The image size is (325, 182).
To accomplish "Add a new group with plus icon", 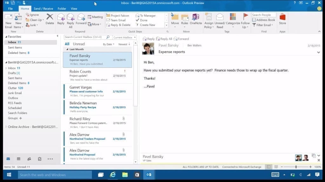I will pos(21,118).
